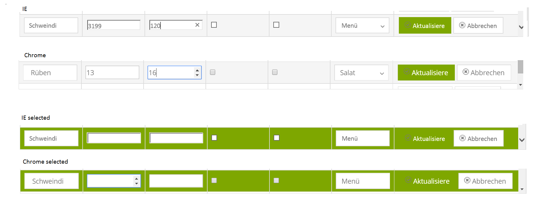Tick the checkbox right of the 120 field

(214, 25)
